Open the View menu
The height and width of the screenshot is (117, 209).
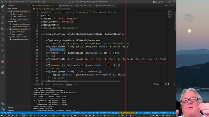pyautogui.click(x=23, y=2)
